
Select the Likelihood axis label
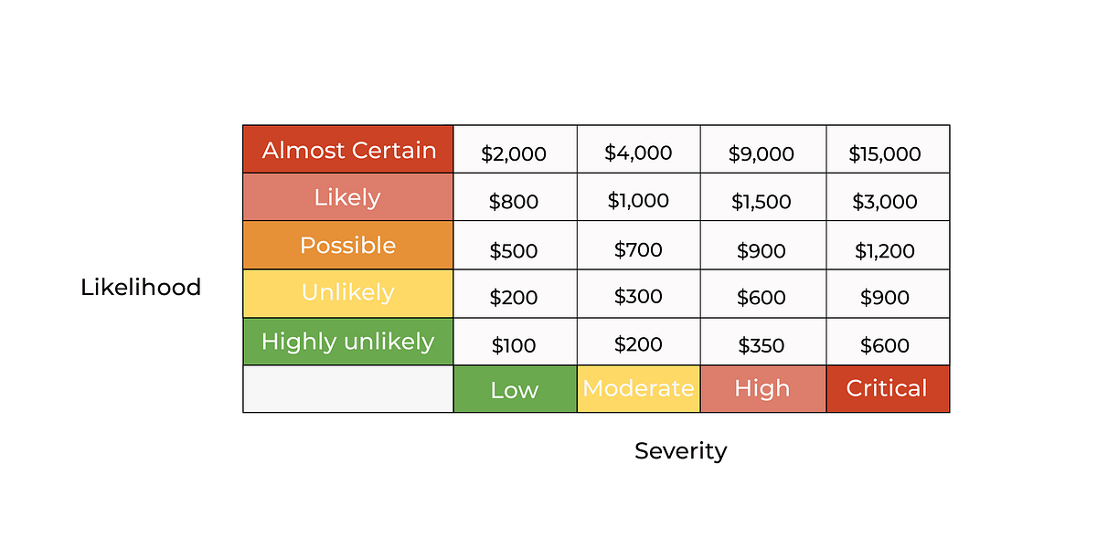[x=141, y=288]
